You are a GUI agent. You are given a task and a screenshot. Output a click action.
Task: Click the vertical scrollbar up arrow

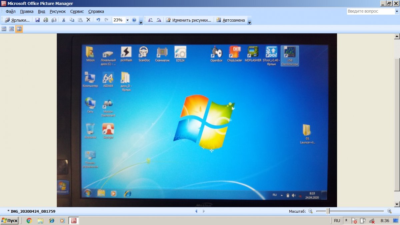click(x=397, y=36)
